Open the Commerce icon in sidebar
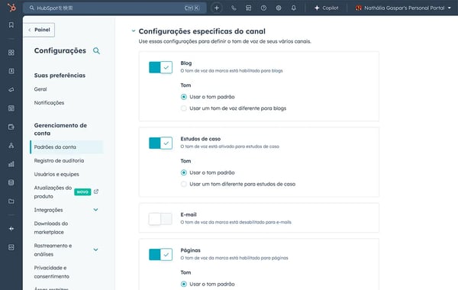The height and width of the screenshot is (290, 458). pos(11,127)
